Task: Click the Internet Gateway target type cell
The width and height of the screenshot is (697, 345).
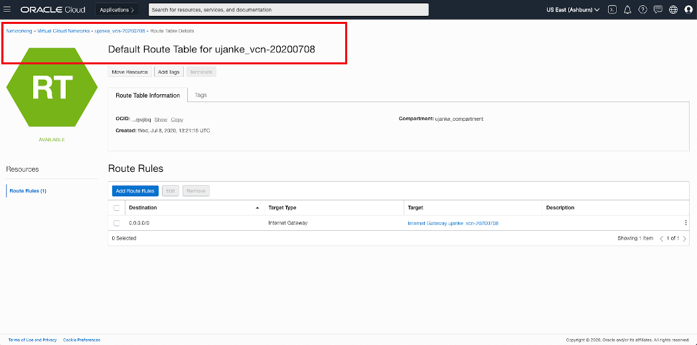Action: click(288, 224)
